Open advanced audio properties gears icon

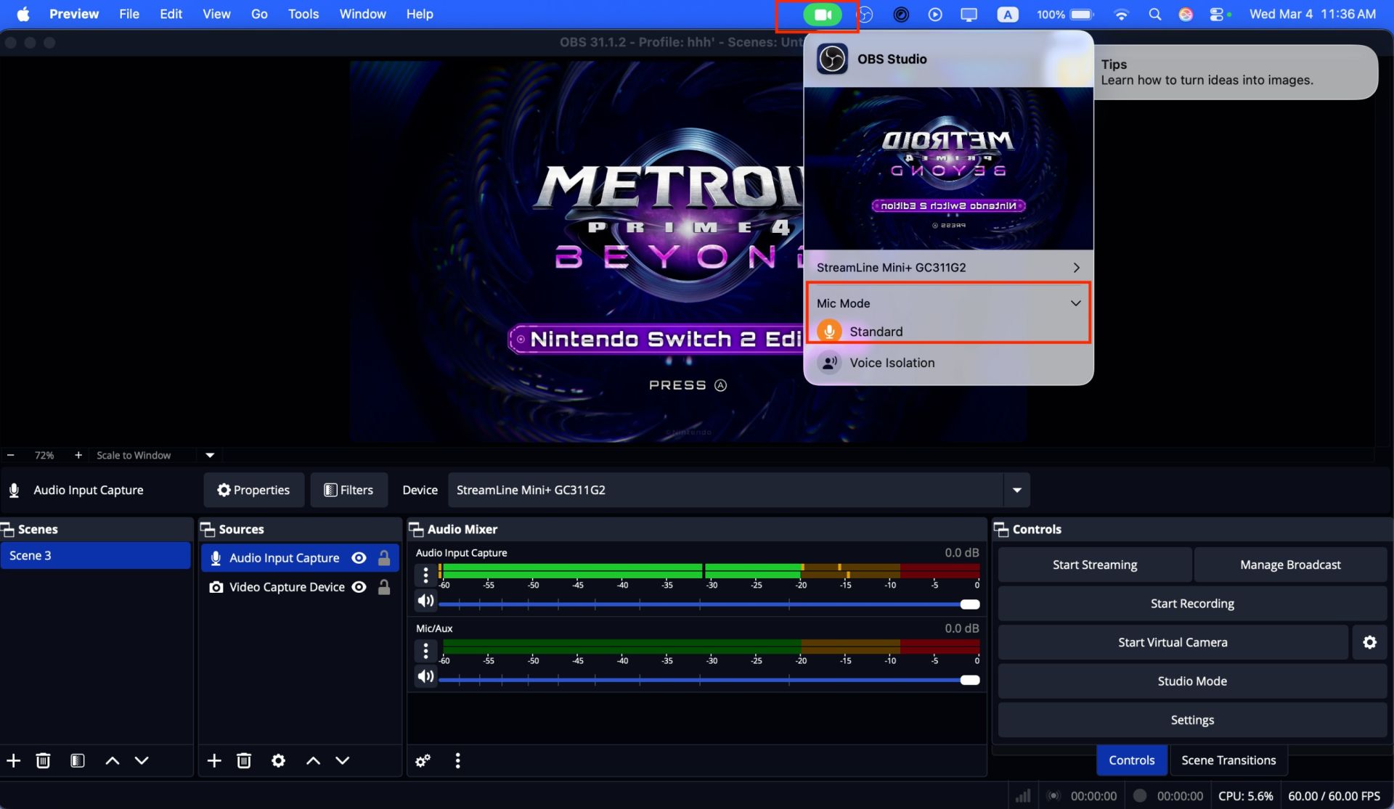click(423, 760)
